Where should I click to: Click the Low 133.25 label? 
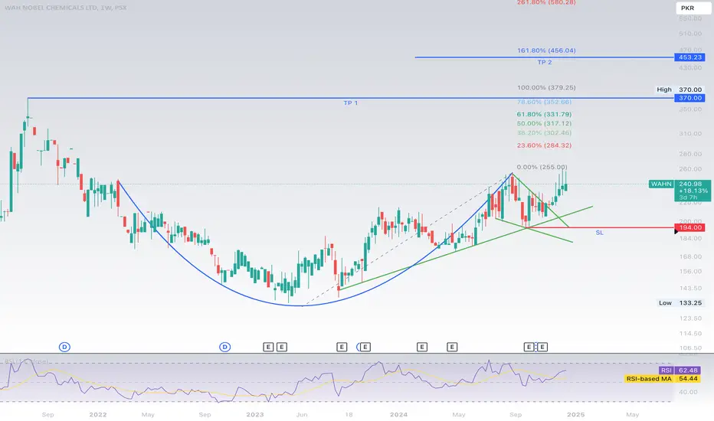pyautogui.click(x=680, y=302)
